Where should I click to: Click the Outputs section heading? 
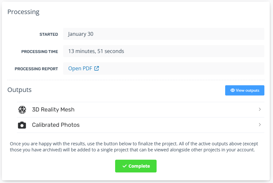[x=19, y=90]
